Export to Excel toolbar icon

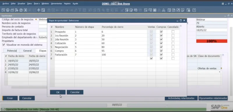pos(26,10)
